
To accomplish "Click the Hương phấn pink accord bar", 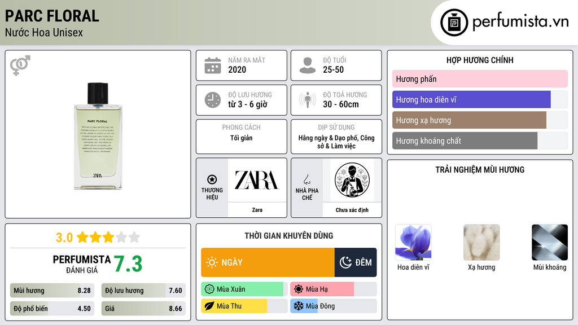I will (480, 79).
